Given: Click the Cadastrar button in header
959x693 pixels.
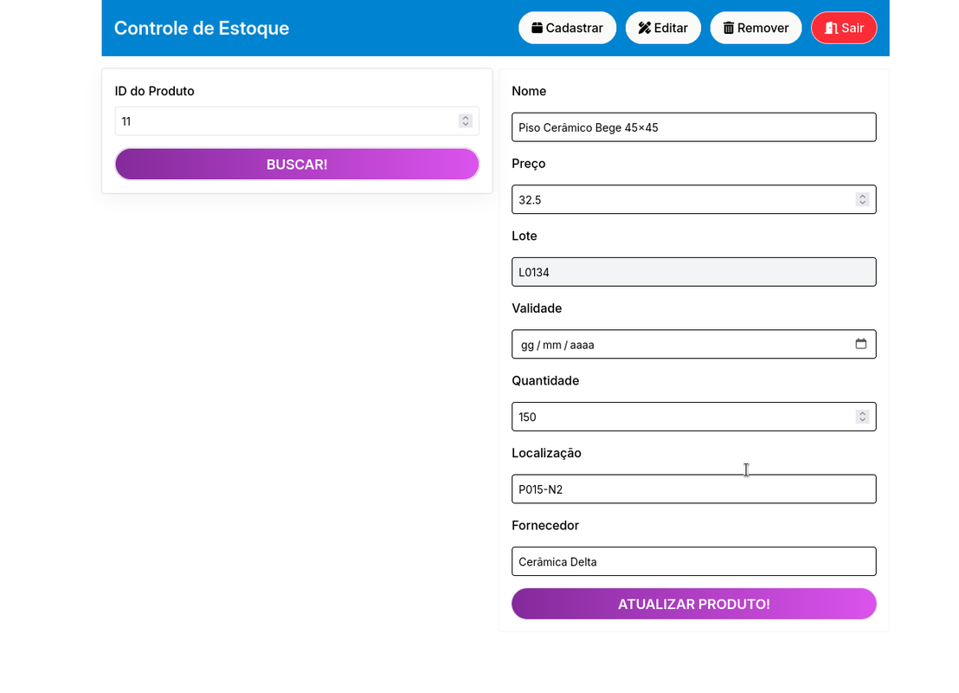Looking at the screenshot, I should tap(567, 28).
